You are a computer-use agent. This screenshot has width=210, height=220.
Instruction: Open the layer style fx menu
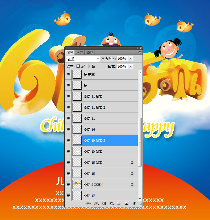point(96,203)
